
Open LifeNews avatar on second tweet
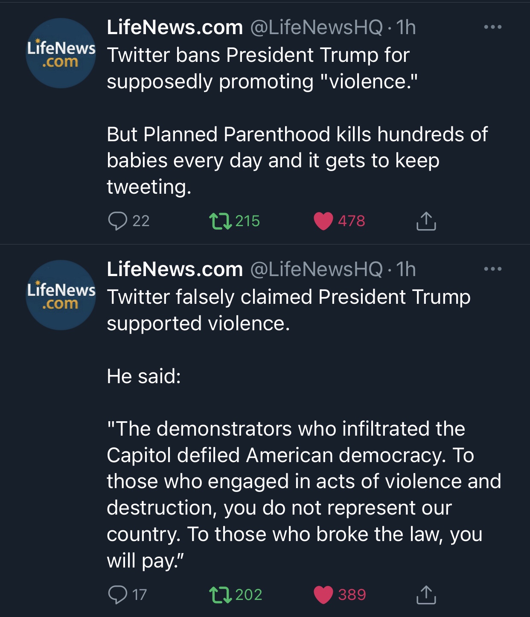[x=61, y=295]
